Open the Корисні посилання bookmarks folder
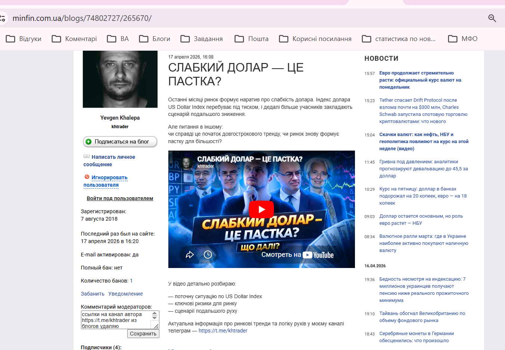 [315, 39]
